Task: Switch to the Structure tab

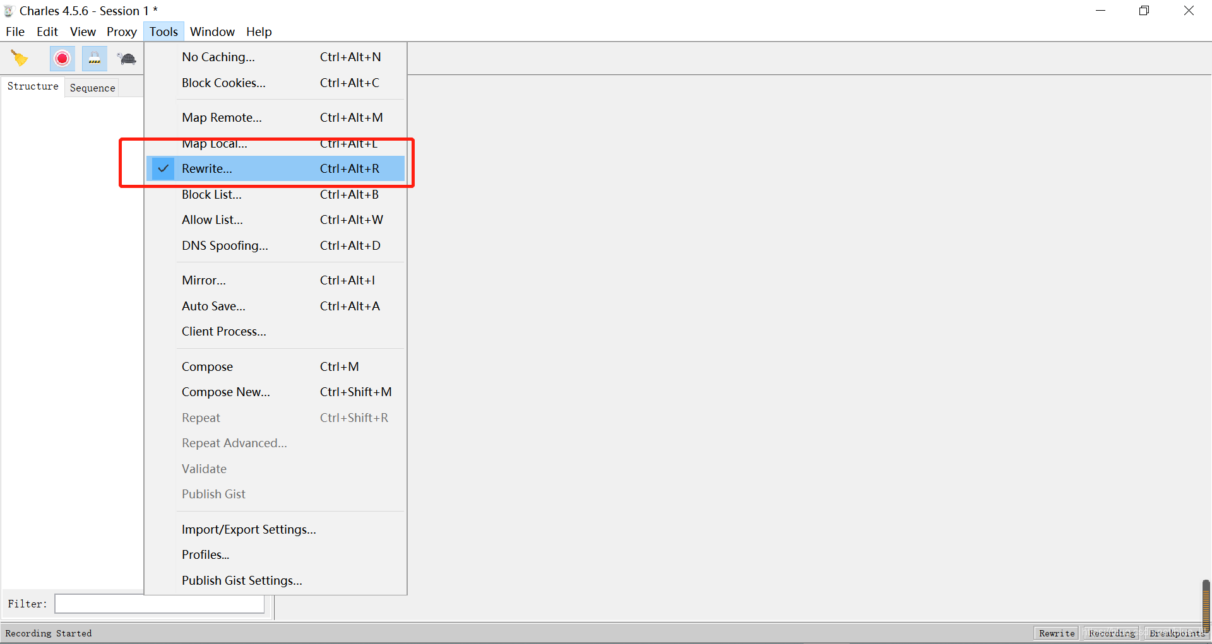Action: [33, 86]
